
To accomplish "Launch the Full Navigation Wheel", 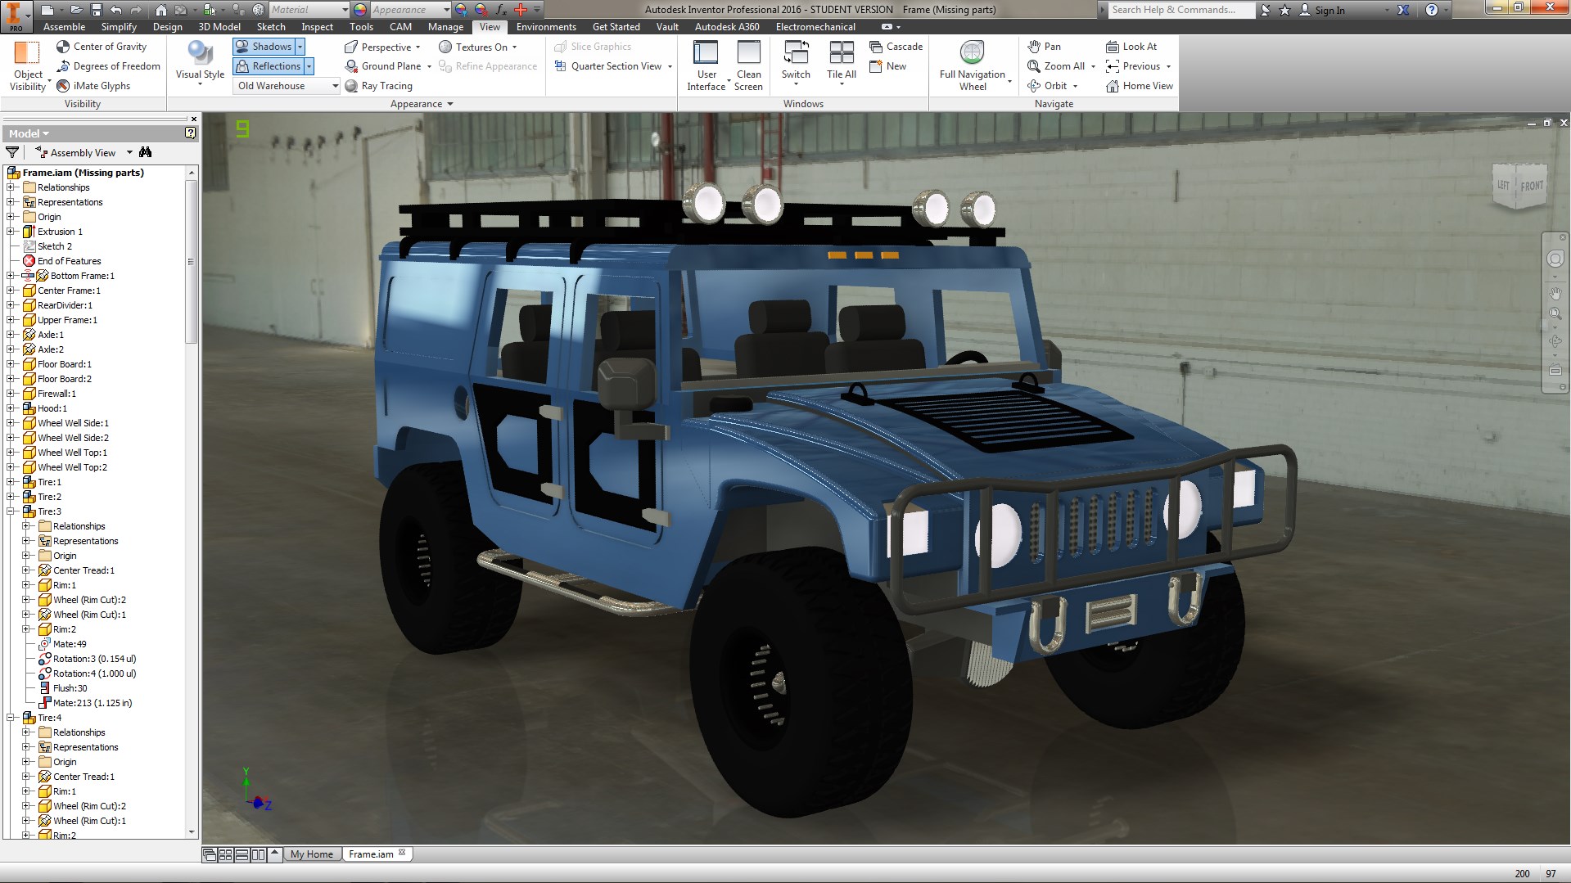I will pos(973,65).
